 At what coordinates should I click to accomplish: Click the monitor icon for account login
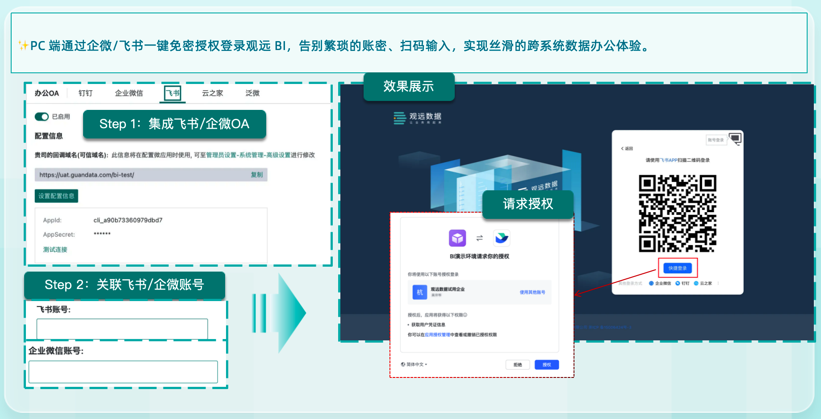click(735, 138)
